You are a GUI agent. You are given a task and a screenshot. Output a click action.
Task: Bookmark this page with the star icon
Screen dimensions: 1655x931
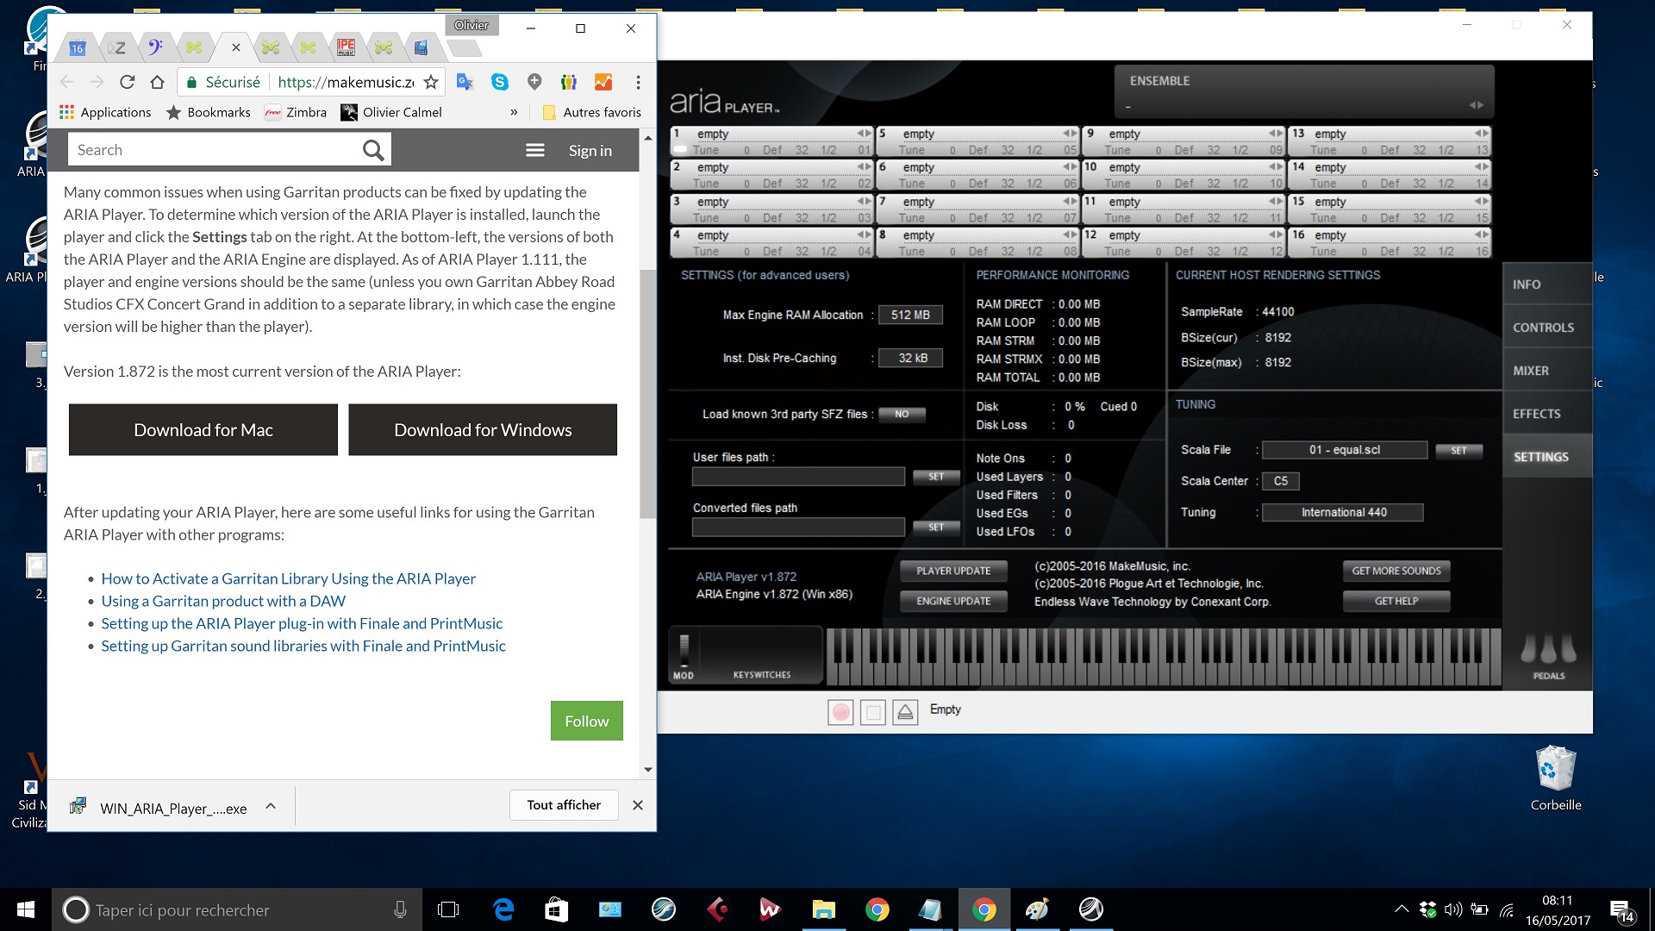(x=431, y=82)
